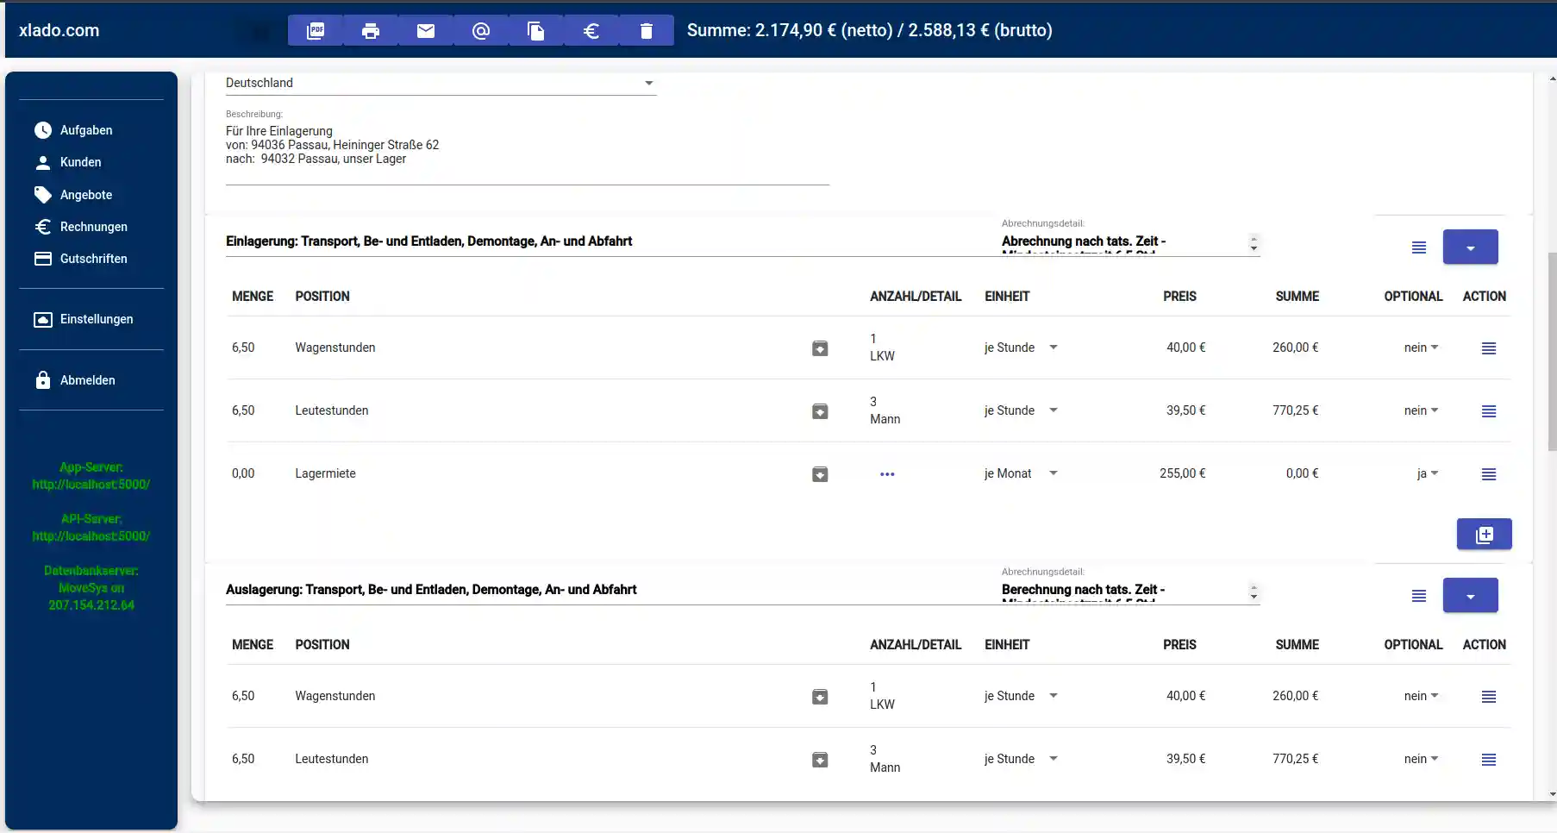Open unit dropdown for Einlagerung Wagenstunden
The width and height of the screenshot is (1557, 833).
click(x=1021, y=348)
